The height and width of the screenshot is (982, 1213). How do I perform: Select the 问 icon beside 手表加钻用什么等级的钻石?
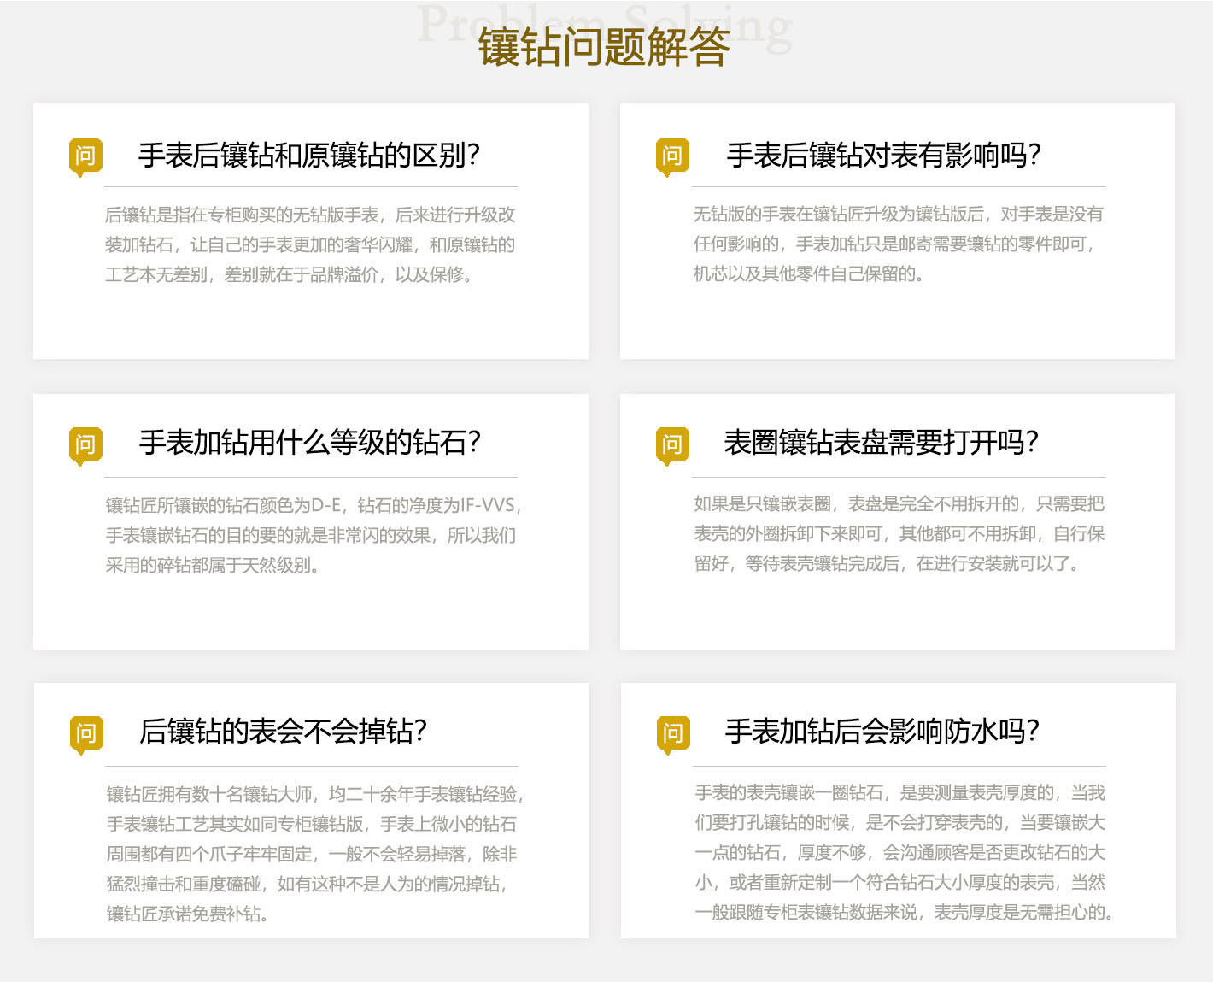coord(85,445)
